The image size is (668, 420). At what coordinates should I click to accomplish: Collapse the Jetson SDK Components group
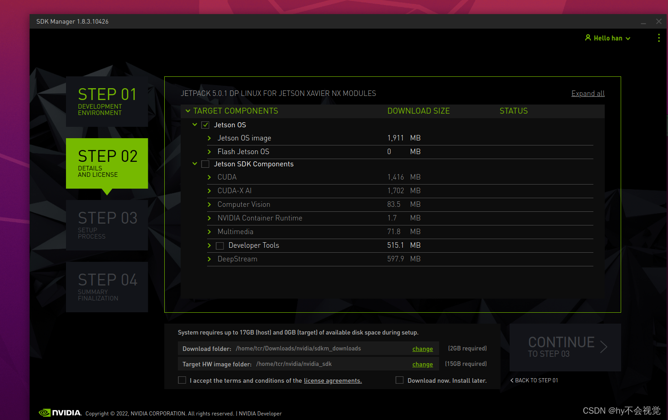[195, 164]
